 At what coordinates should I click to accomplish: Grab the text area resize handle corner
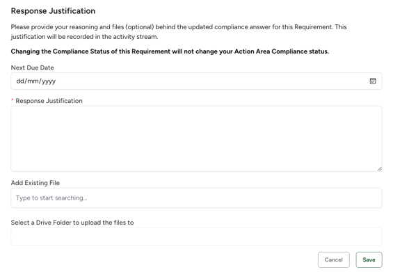tap(380, 169)
